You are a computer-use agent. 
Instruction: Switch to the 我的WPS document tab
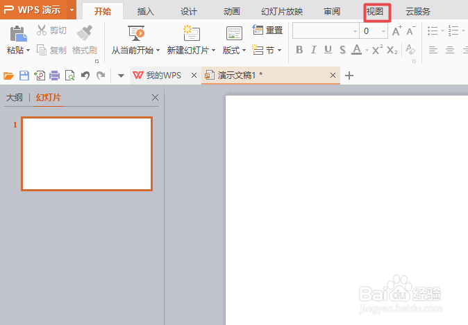[x=163, y=76]
